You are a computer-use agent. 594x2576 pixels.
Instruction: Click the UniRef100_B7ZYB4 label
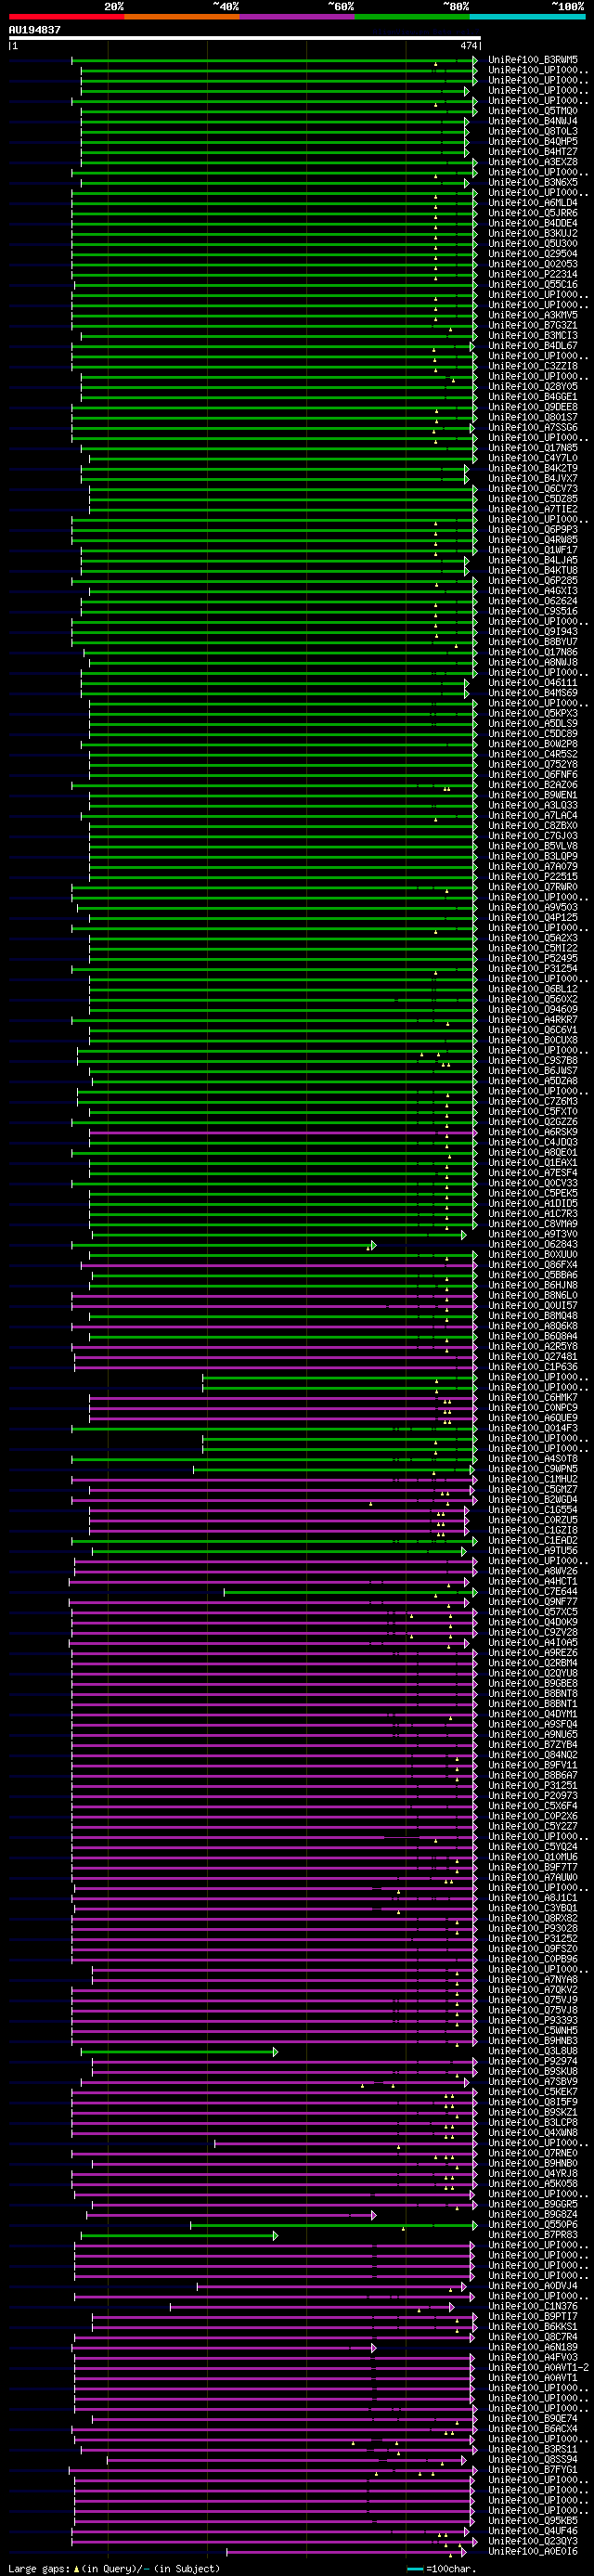pos(533,1744)
